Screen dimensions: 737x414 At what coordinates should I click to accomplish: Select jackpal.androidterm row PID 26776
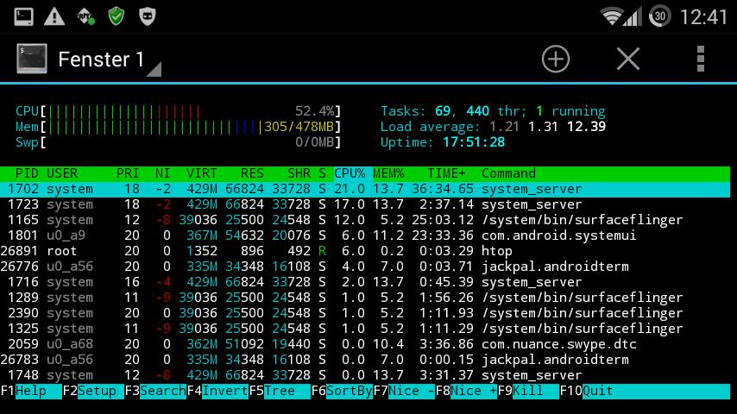[x=365, y=267]
